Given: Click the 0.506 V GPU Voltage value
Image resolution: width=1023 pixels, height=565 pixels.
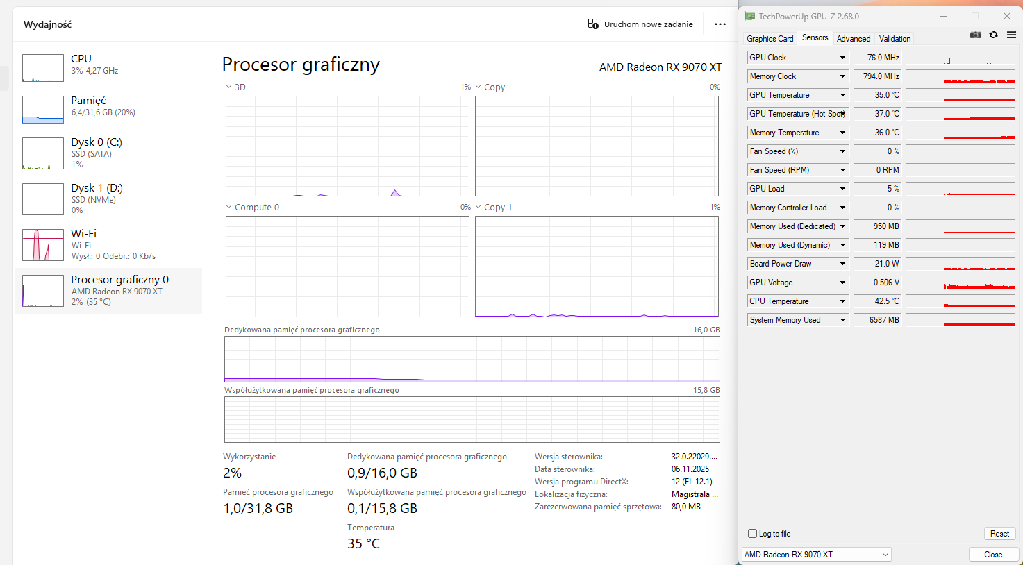Looking at the screenshot, I should point(877,282).
